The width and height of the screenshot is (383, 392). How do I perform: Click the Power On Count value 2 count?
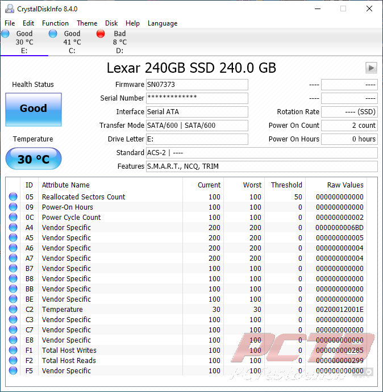(x=349, y=125)
